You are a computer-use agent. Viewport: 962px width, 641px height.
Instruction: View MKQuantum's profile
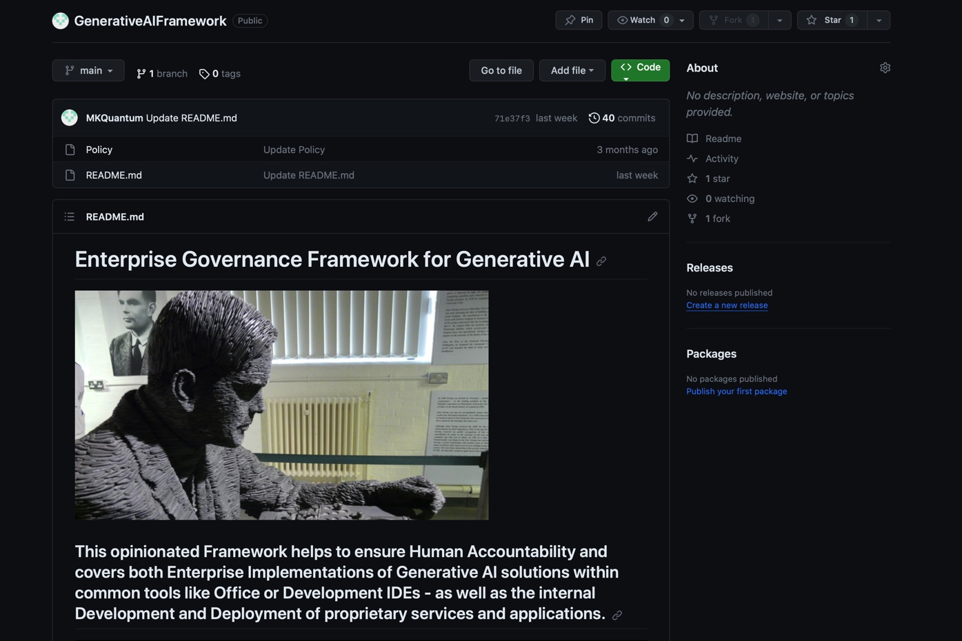(114, 117)
